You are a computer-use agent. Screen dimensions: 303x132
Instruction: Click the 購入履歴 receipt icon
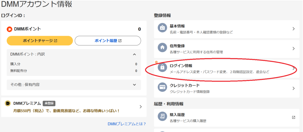tap(162, 117)
